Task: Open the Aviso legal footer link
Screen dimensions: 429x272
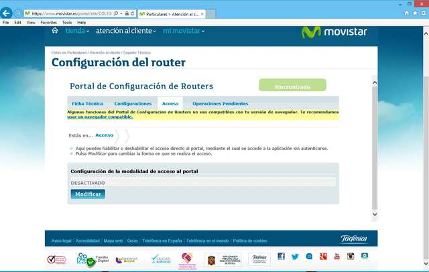Action: 61,241
